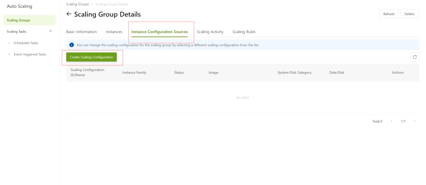Screen dimensions: 426x185
Task: Click the Scaling Group Details breadcrumb
Action: [112, 4]
